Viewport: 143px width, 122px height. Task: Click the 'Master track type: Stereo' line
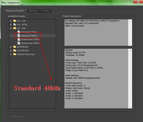(x=78, y=88)
